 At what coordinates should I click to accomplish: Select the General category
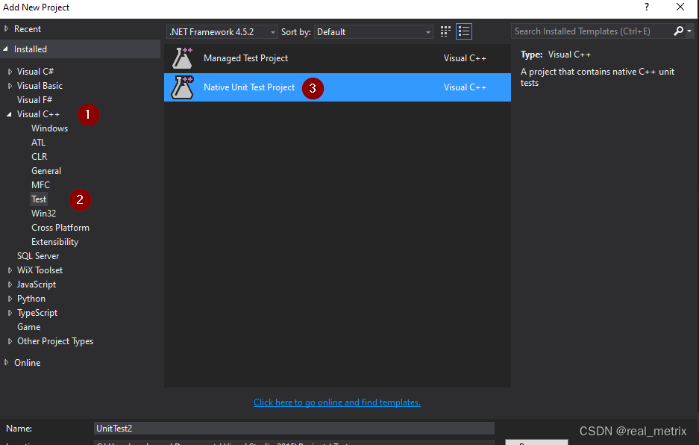point(46,171)
